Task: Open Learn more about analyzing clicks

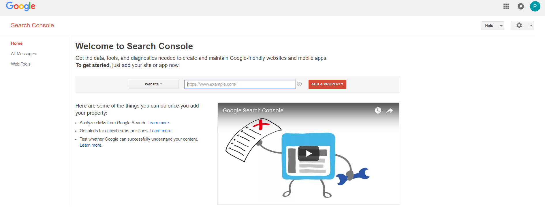Action: tap(158, 123)
